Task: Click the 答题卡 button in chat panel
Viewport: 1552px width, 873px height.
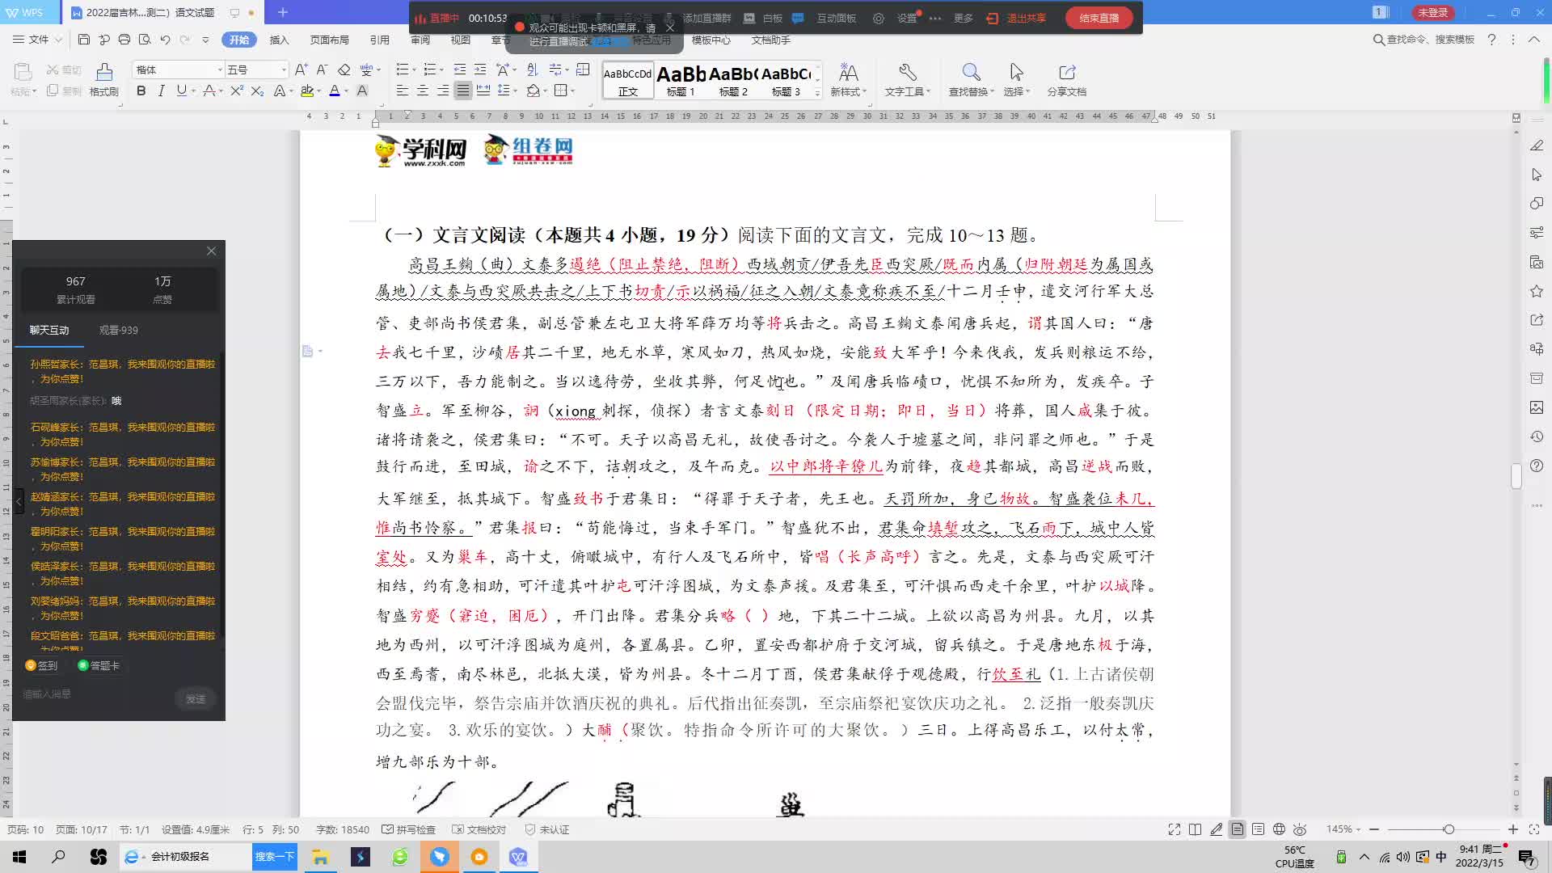Action: tap(99, 665)
